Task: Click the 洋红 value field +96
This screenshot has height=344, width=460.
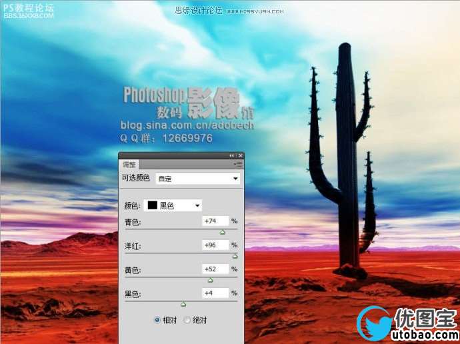Action: [215, 245]
